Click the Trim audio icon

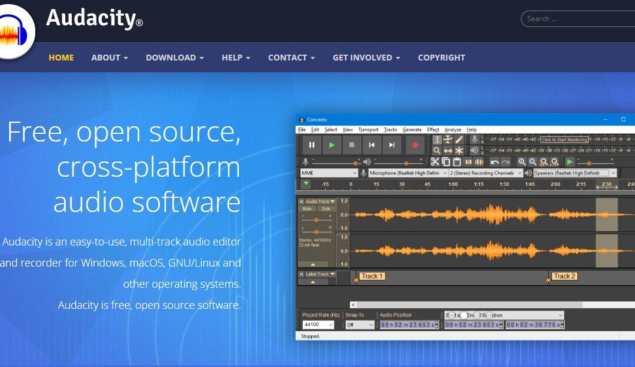coord(468,162)
